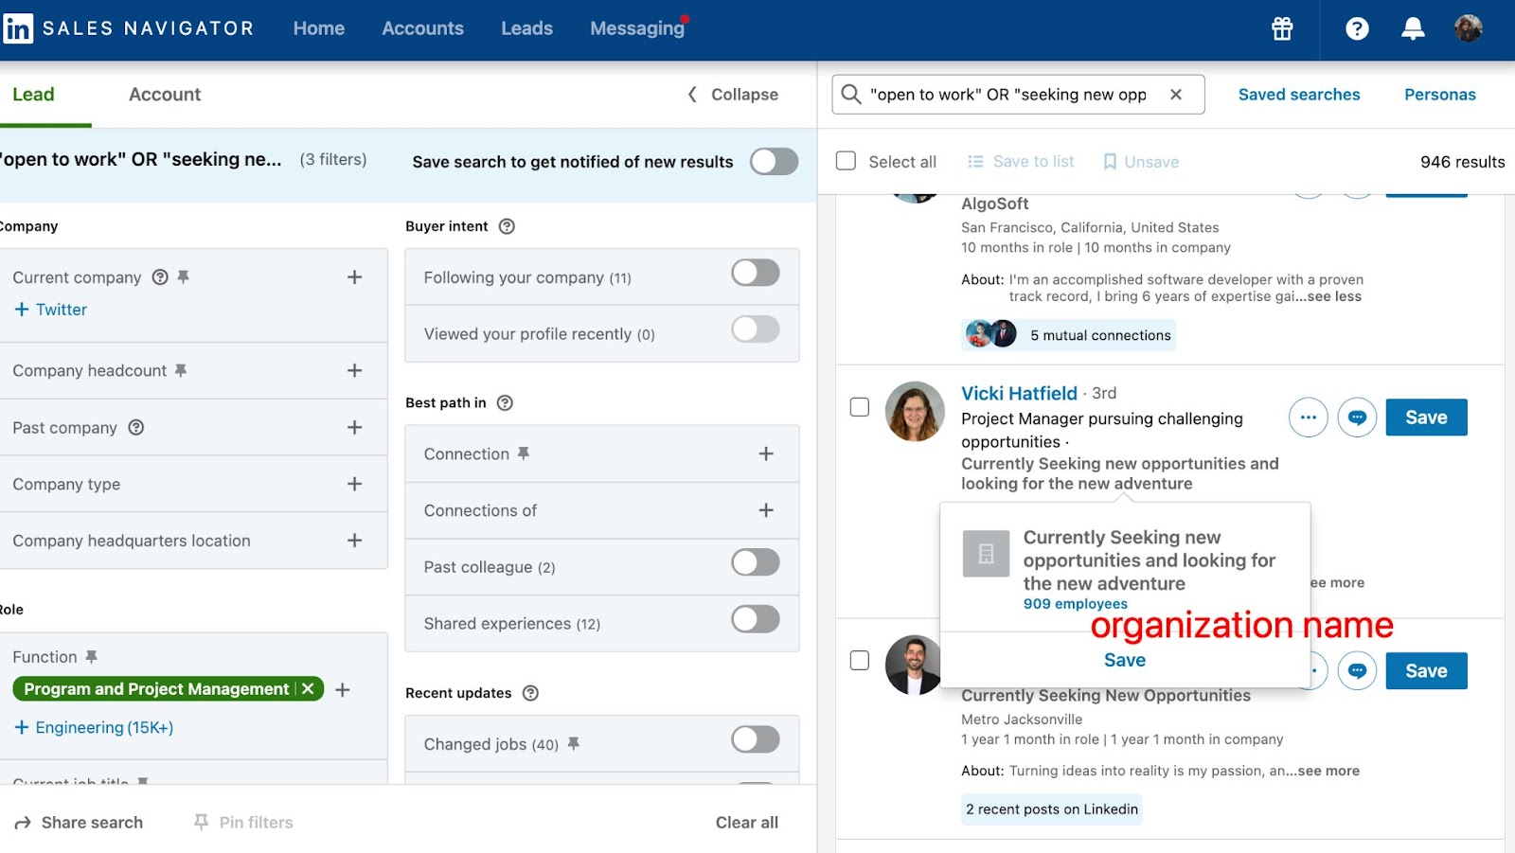Open your profile avatar menu
Image resolution: width=1515 pixels, height=853 pixels.
[x=1467, y=28]
